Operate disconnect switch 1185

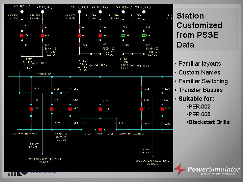pyautogui.click(x=31, y=89)
